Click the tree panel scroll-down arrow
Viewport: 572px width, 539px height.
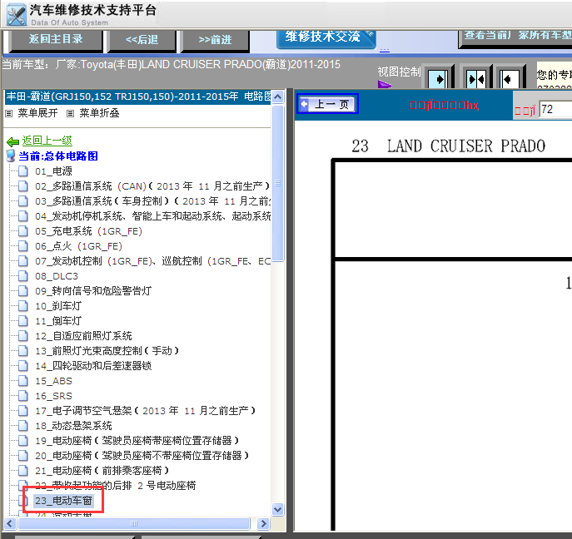[x=277, y=509]
